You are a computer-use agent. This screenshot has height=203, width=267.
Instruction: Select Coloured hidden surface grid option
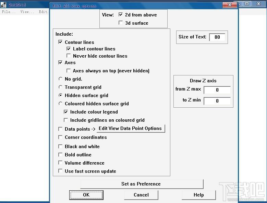tap(60, 104)
